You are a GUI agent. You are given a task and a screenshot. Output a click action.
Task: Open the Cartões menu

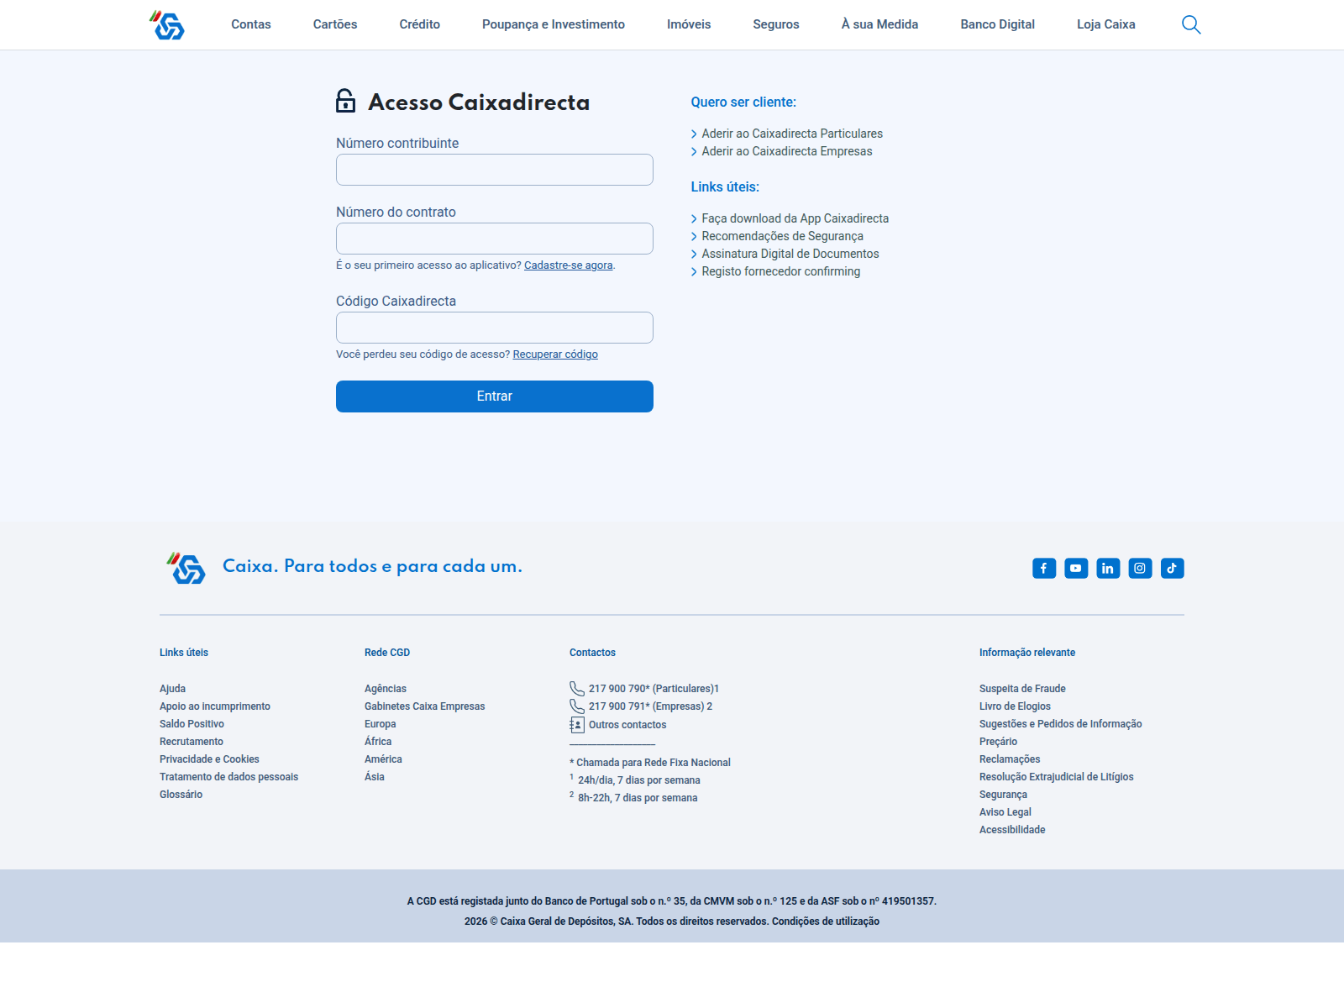point(335,24)
